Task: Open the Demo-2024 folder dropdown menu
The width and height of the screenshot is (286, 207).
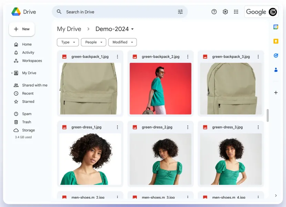Action: (132, 29)
